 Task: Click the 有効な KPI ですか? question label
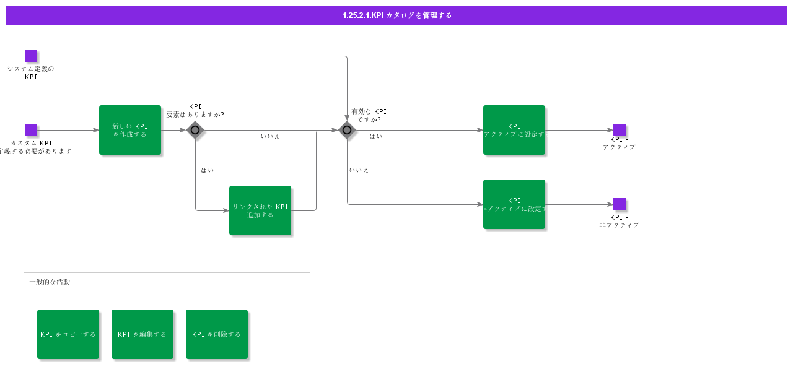point(369,115)
